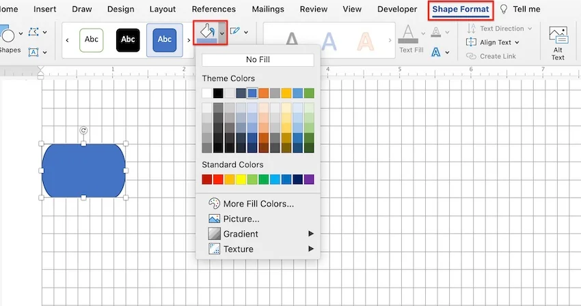Switch to the Insert tab
Viewport: 581px width, 306px height.
click(45, 9)
